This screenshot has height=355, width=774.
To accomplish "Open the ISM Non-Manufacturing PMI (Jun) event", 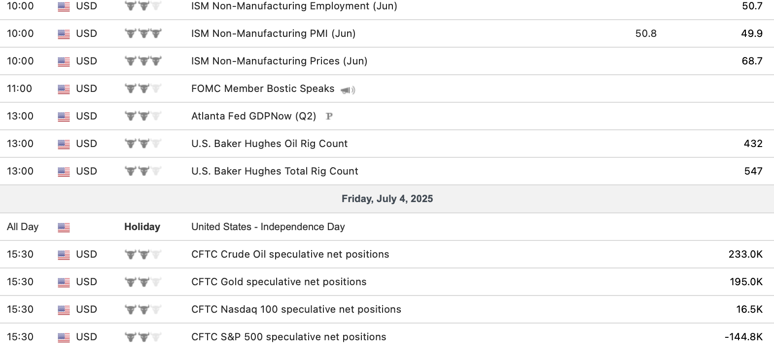I will 273,33.
